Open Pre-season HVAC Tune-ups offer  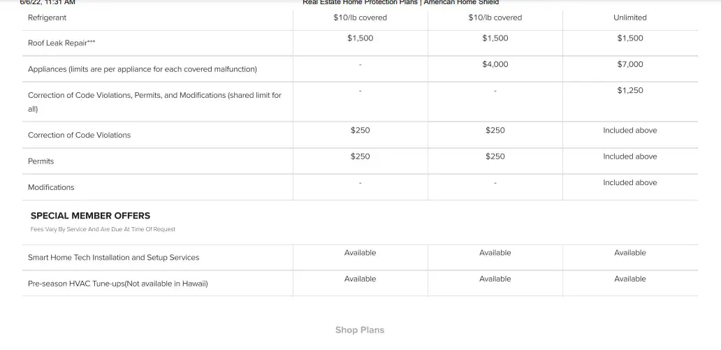[117, 284]
